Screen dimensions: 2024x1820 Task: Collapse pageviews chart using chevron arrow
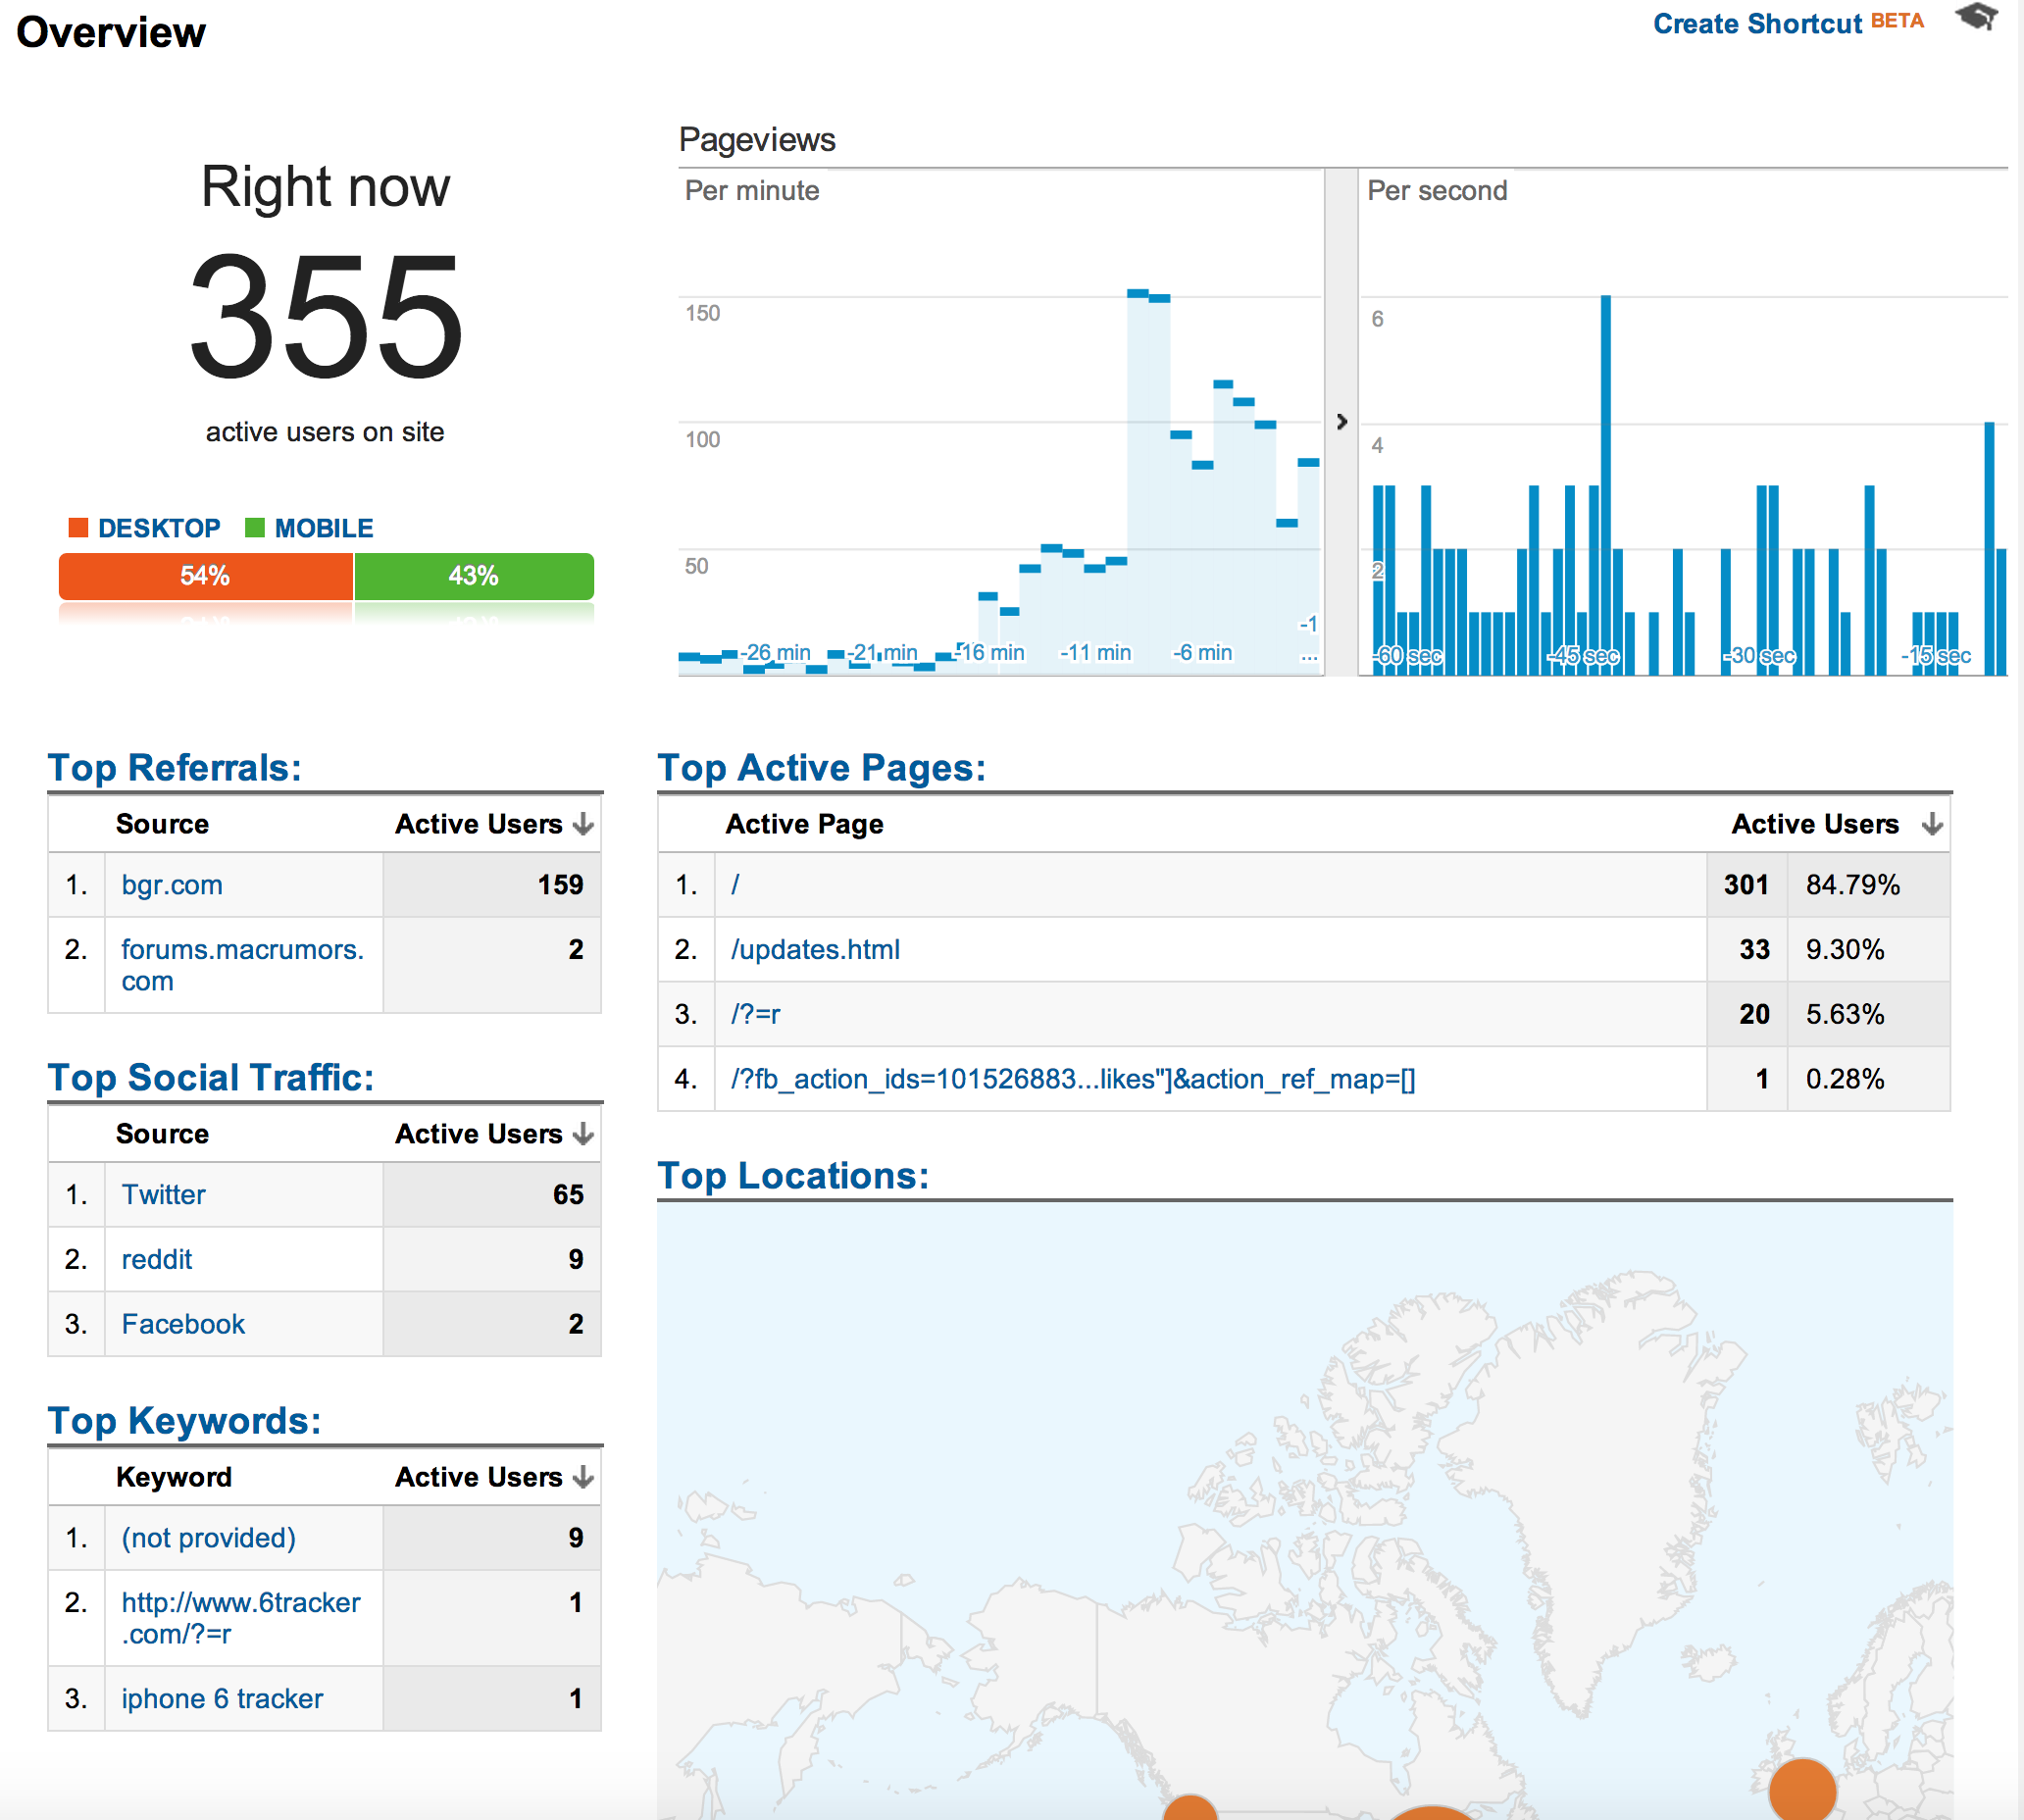pyautogui.click(x=1341, y=422)
